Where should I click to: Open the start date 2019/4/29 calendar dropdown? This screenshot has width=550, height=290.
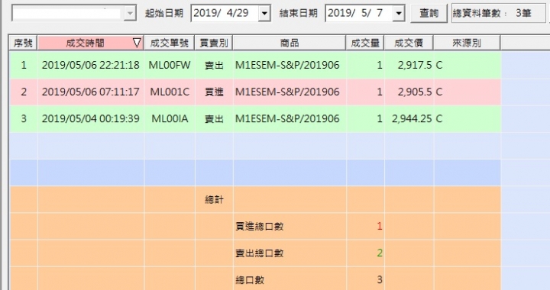[x=264, y=14]
